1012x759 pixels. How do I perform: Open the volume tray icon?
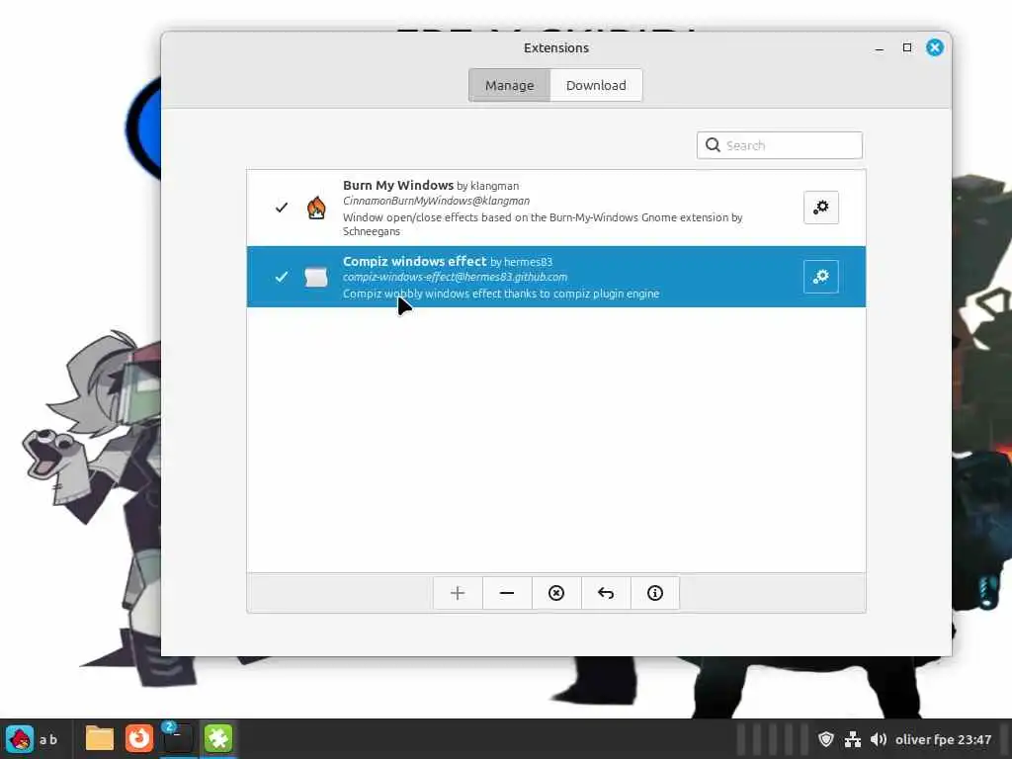point(879,739)
